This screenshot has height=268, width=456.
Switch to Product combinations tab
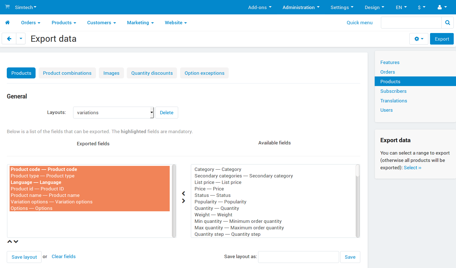pos(67,73)
